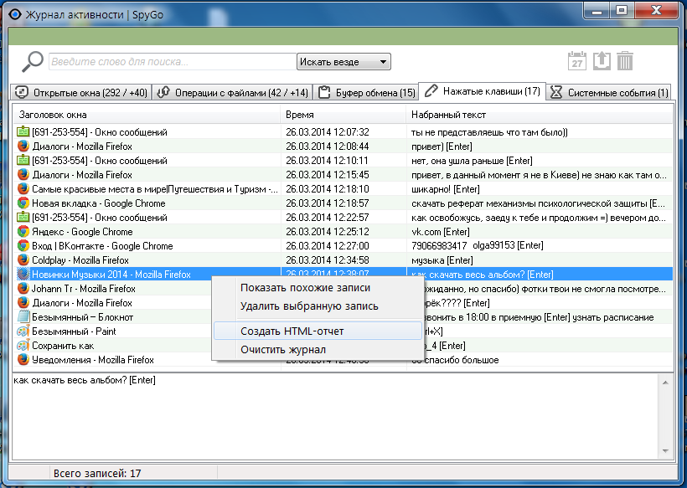
Task: Click the Chrome icon of Яндекс row
Action: pos(23,232)
